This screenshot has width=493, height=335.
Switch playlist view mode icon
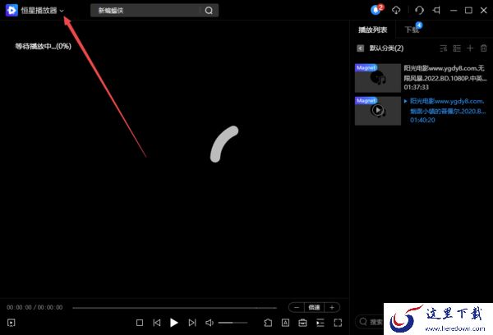click(x=457, y=48)
